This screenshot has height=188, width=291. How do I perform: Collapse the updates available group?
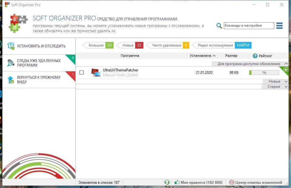[286, 64]
